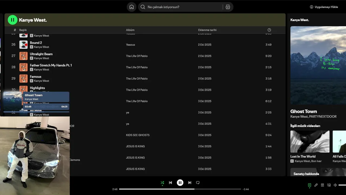The height and width of the screenshot is (195, 346).
Task: Sort by the Eklenme tarihi column header
Action: tap(207, 30)
